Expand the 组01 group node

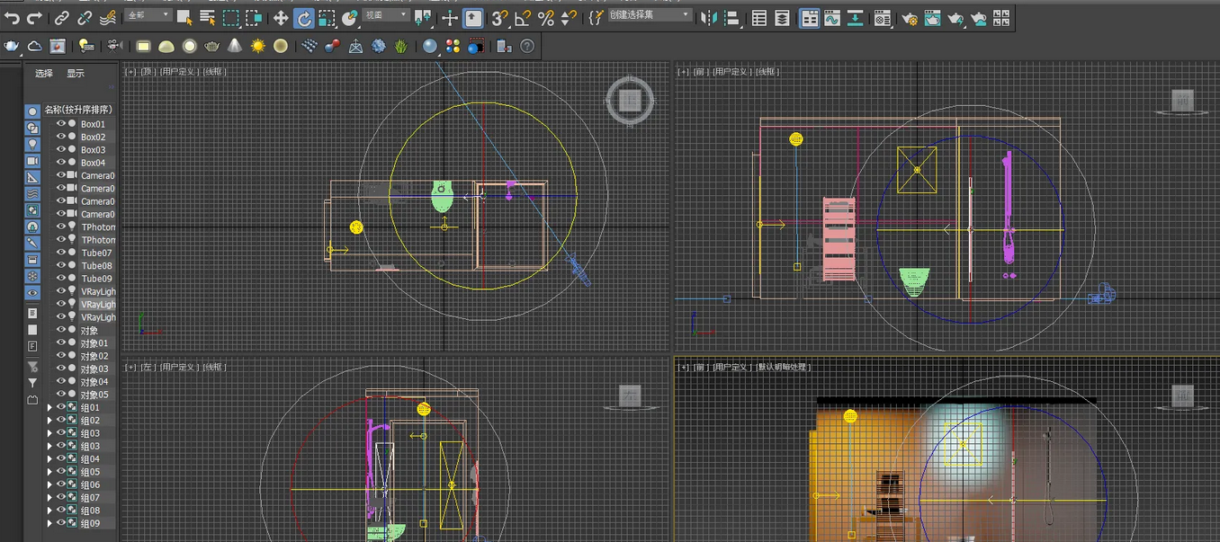pos(49,407)
